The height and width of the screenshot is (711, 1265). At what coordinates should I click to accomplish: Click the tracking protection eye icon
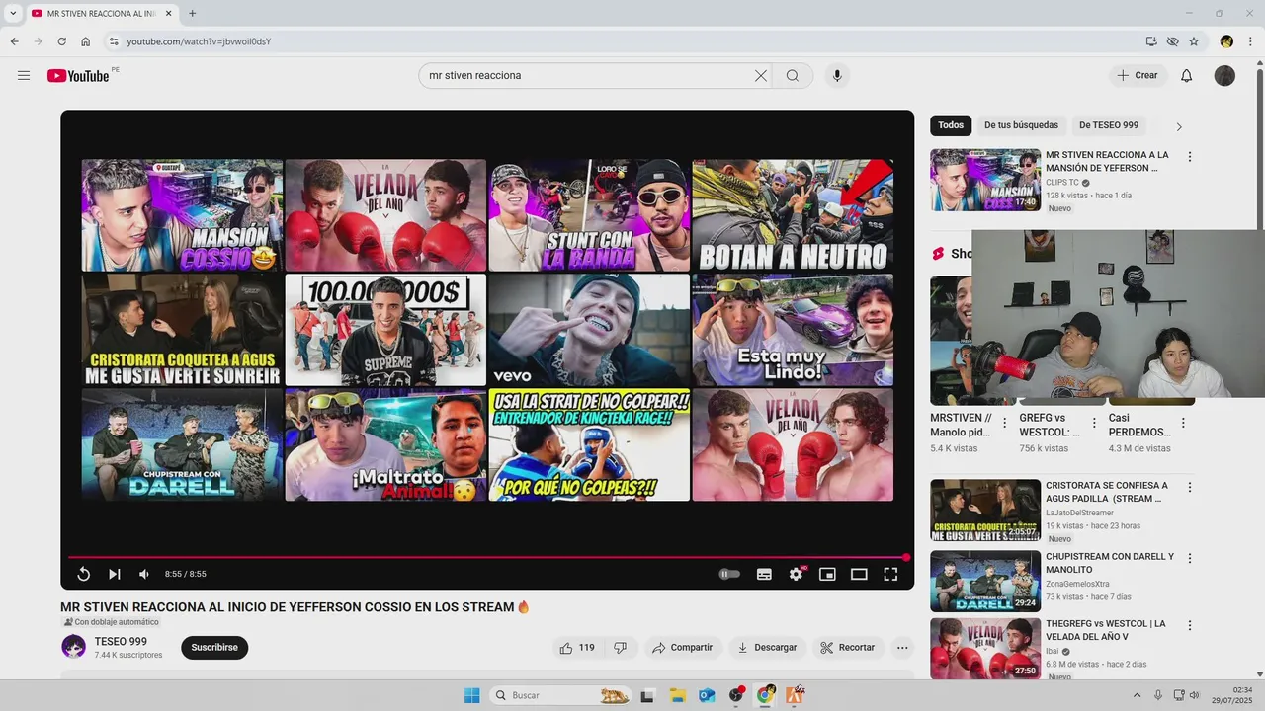(x=1172, y=41)
